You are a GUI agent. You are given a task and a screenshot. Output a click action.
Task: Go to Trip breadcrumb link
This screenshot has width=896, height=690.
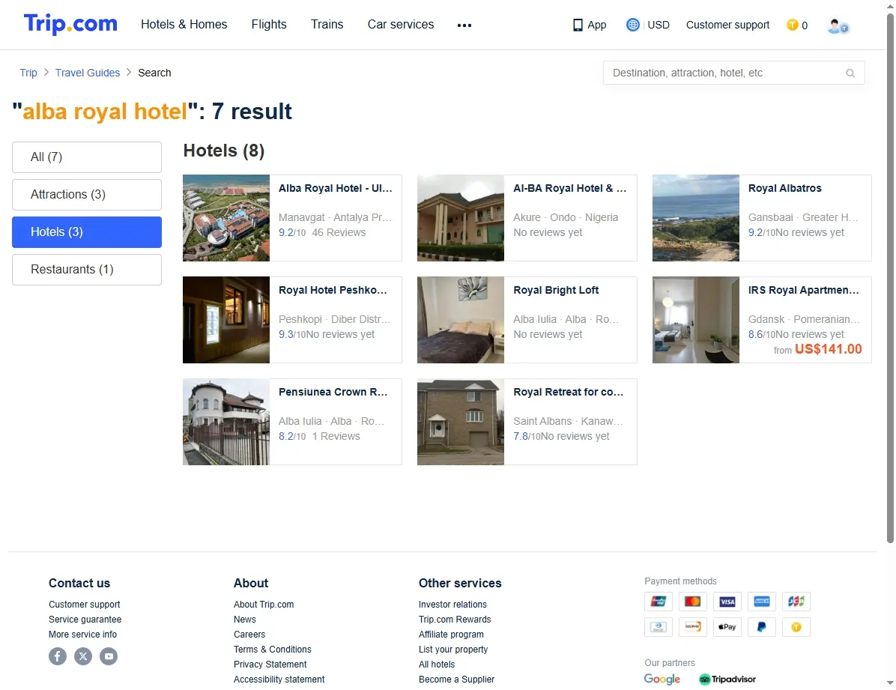point(28,73)
